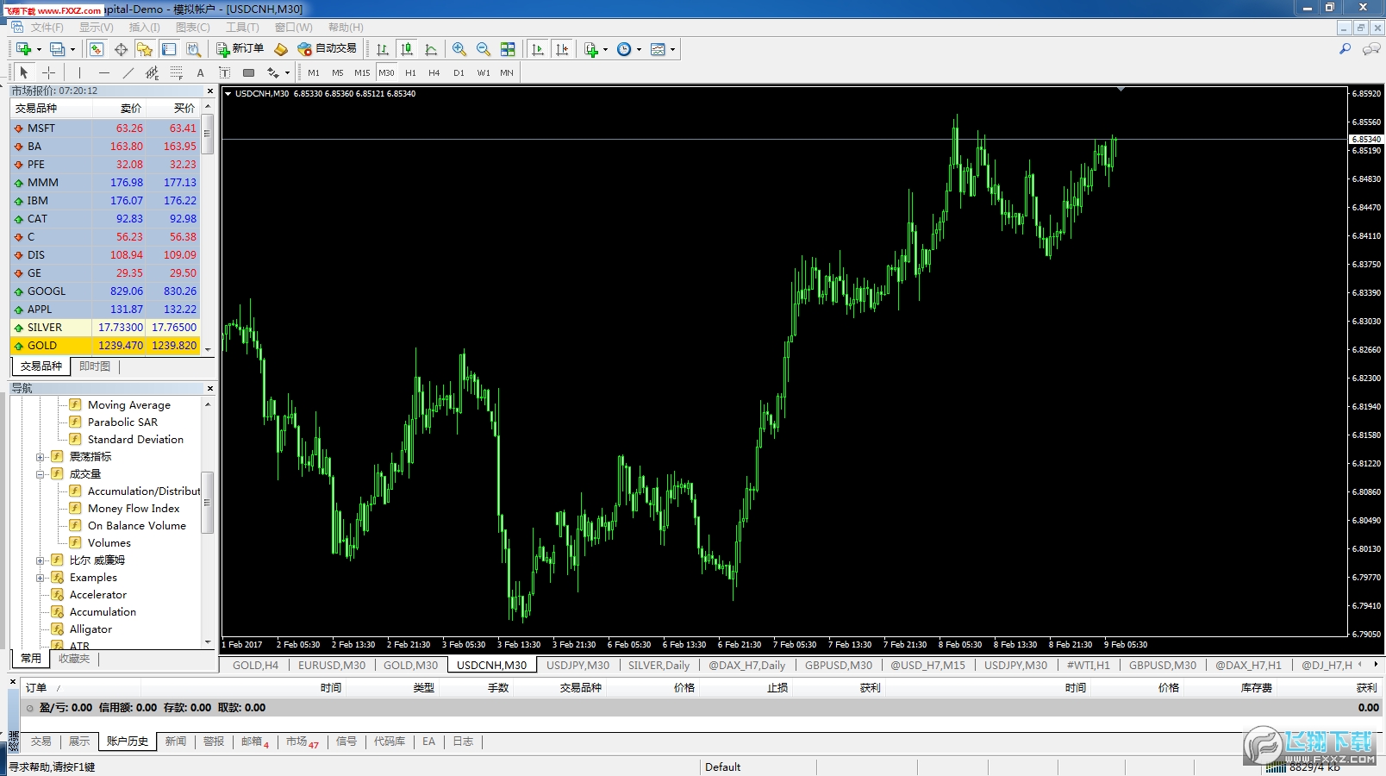Select the crosshair tool
Screen dimensions: 1386x776
click(x=49, y=73)
